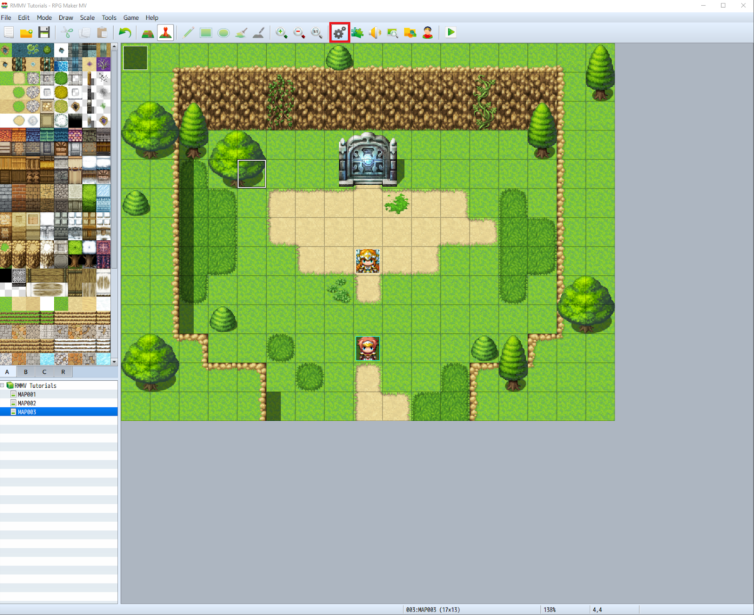Viewport: 754px width, 615px height.
Task: Open the Event Searcher icon
Action: click(393, 33)
